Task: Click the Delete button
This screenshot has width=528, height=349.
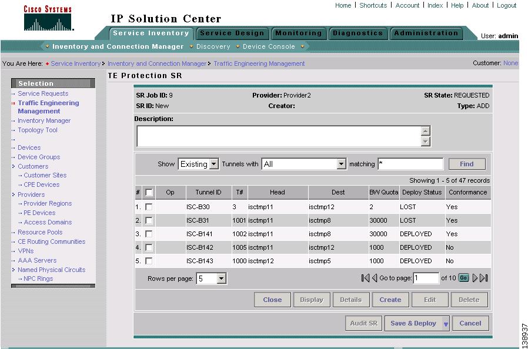Action: tap(469, 300)
